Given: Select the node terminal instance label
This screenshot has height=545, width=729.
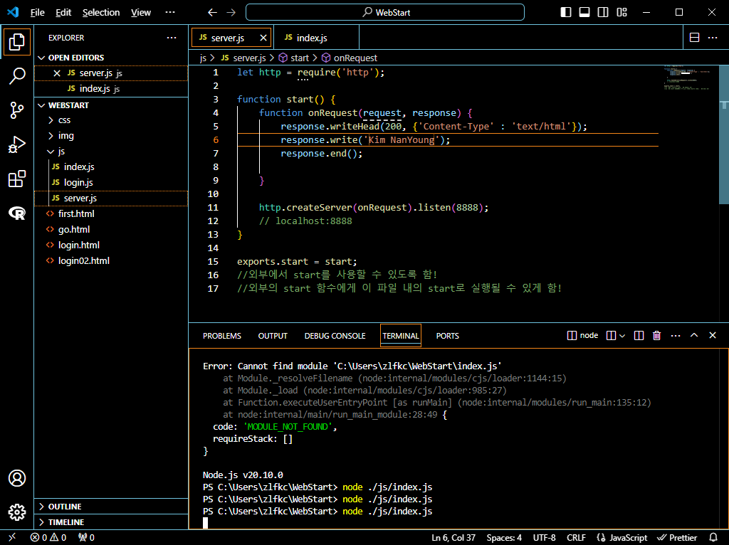Looking at the screenshot, I should [x=583, y=335].
